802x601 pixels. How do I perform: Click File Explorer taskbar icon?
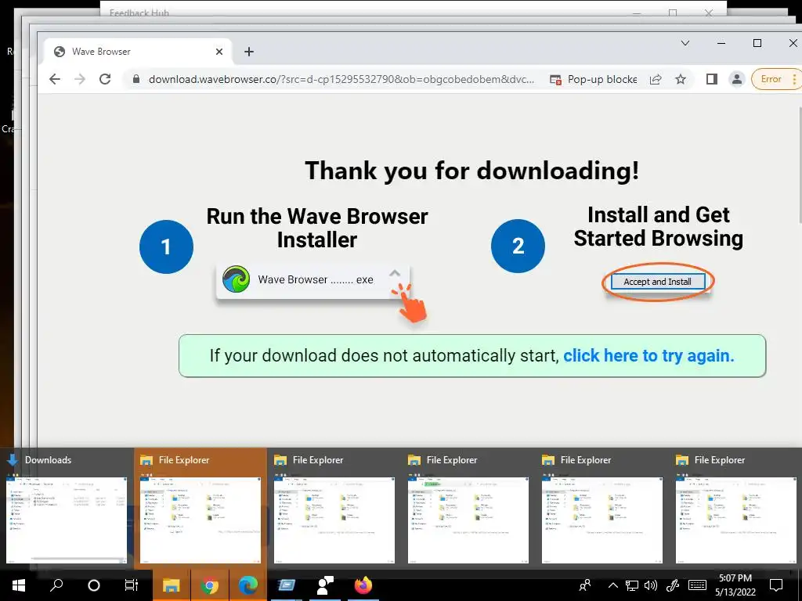(x=172, y=585)
